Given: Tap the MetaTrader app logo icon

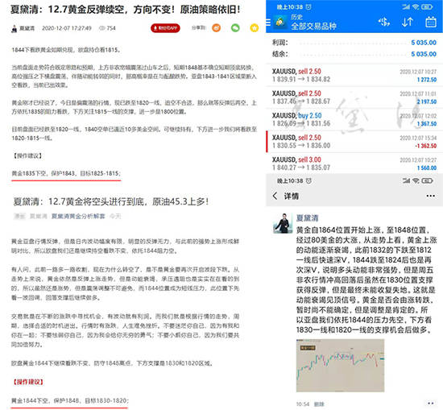Looking at the screenshot, I should 280,22.
